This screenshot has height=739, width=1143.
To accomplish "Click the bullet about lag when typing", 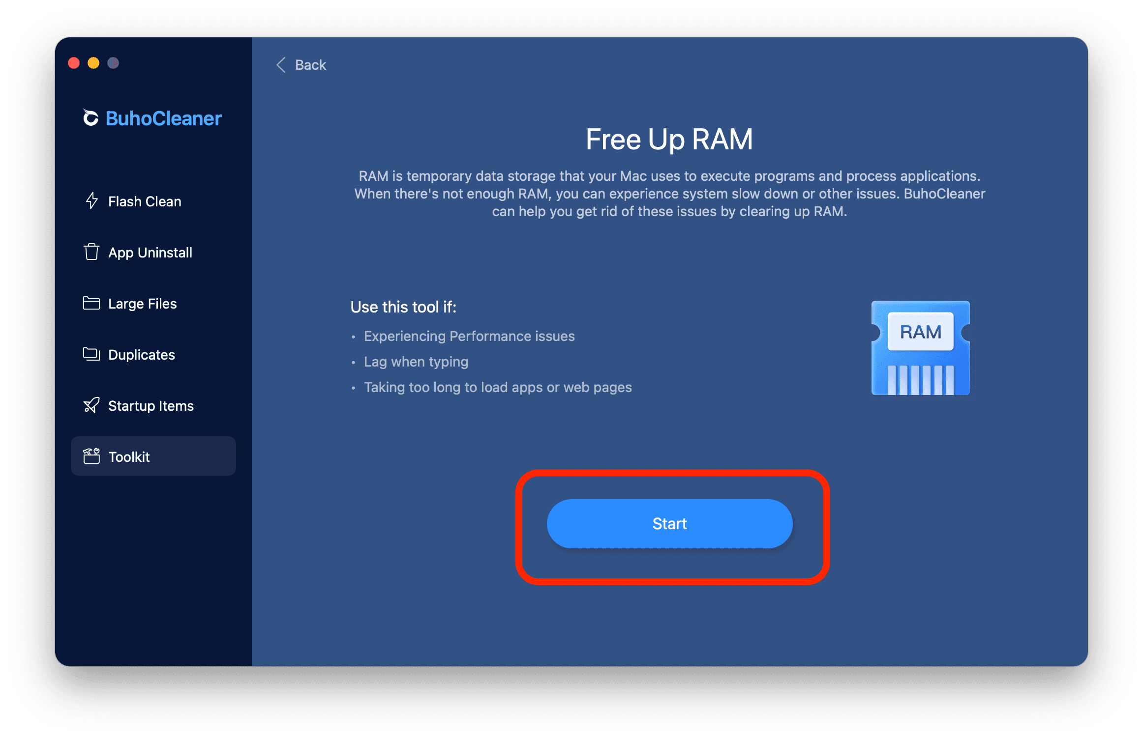I will tap(416, 362).
